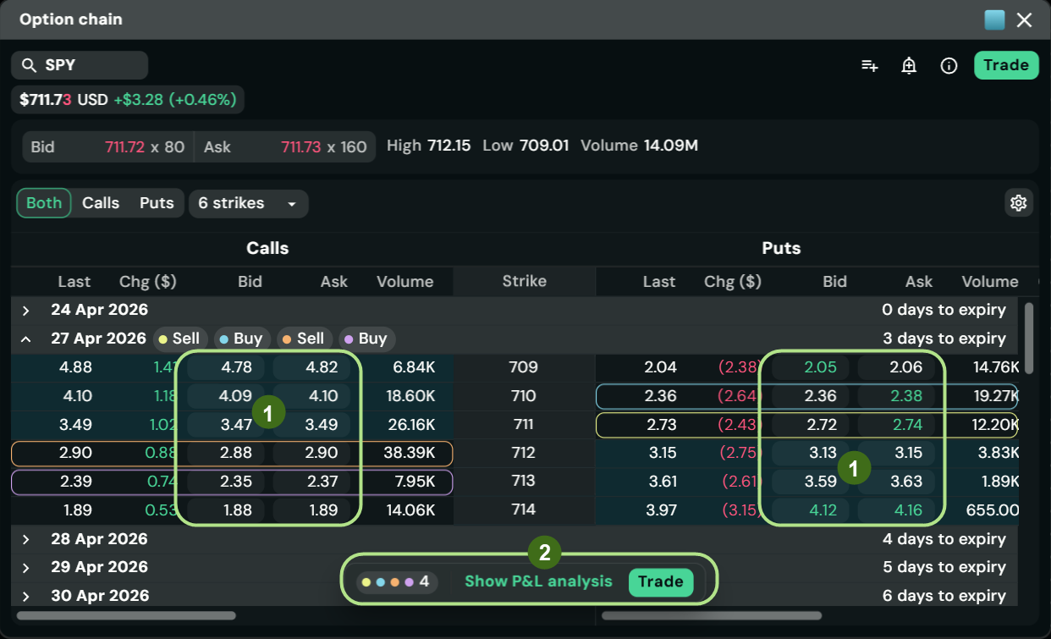Viewport: 1051px width, 639px height.
Task: Click call bid 2.35 at strike 713
Action: point(227,482)
